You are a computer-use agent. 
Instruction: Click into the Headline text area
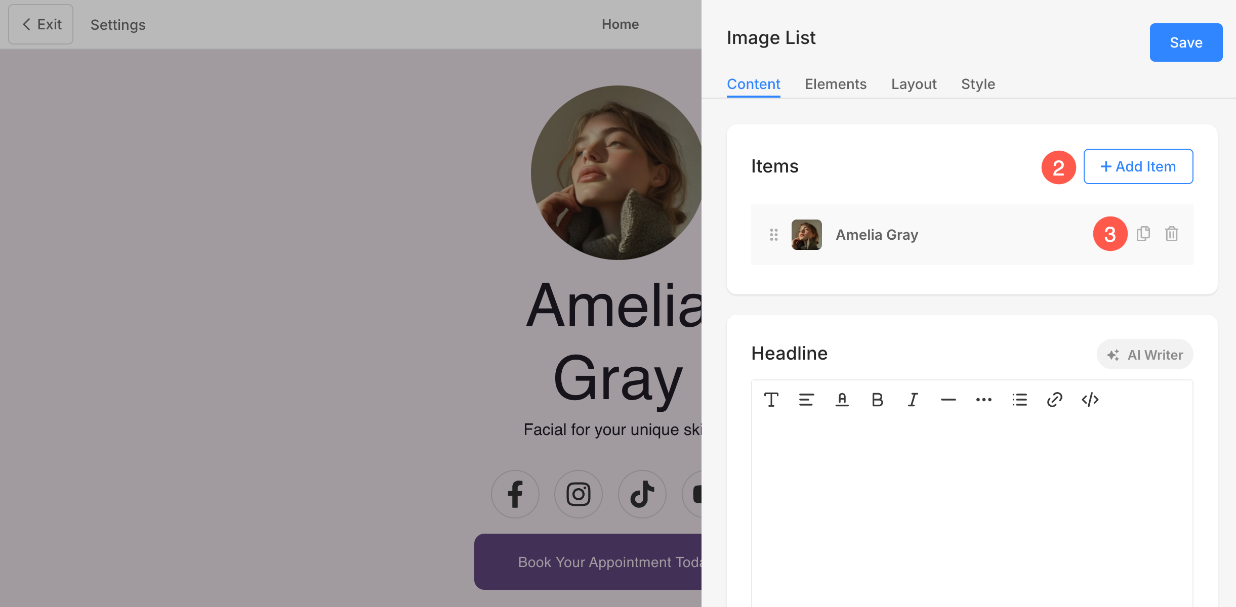[972, 511]
